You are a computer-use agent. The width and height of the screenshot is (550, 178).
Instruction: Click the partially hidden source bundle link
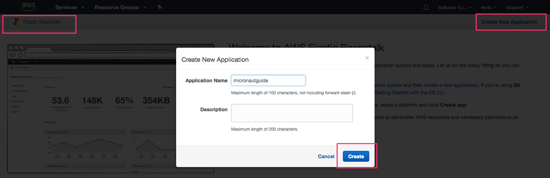(x=388, y=85)
